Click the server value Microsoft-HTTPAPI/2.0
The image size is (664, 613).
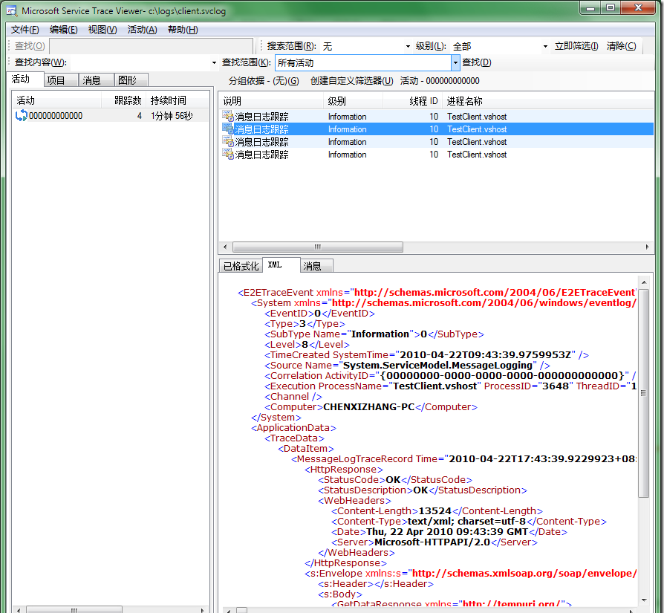click(x=432, y=542)
